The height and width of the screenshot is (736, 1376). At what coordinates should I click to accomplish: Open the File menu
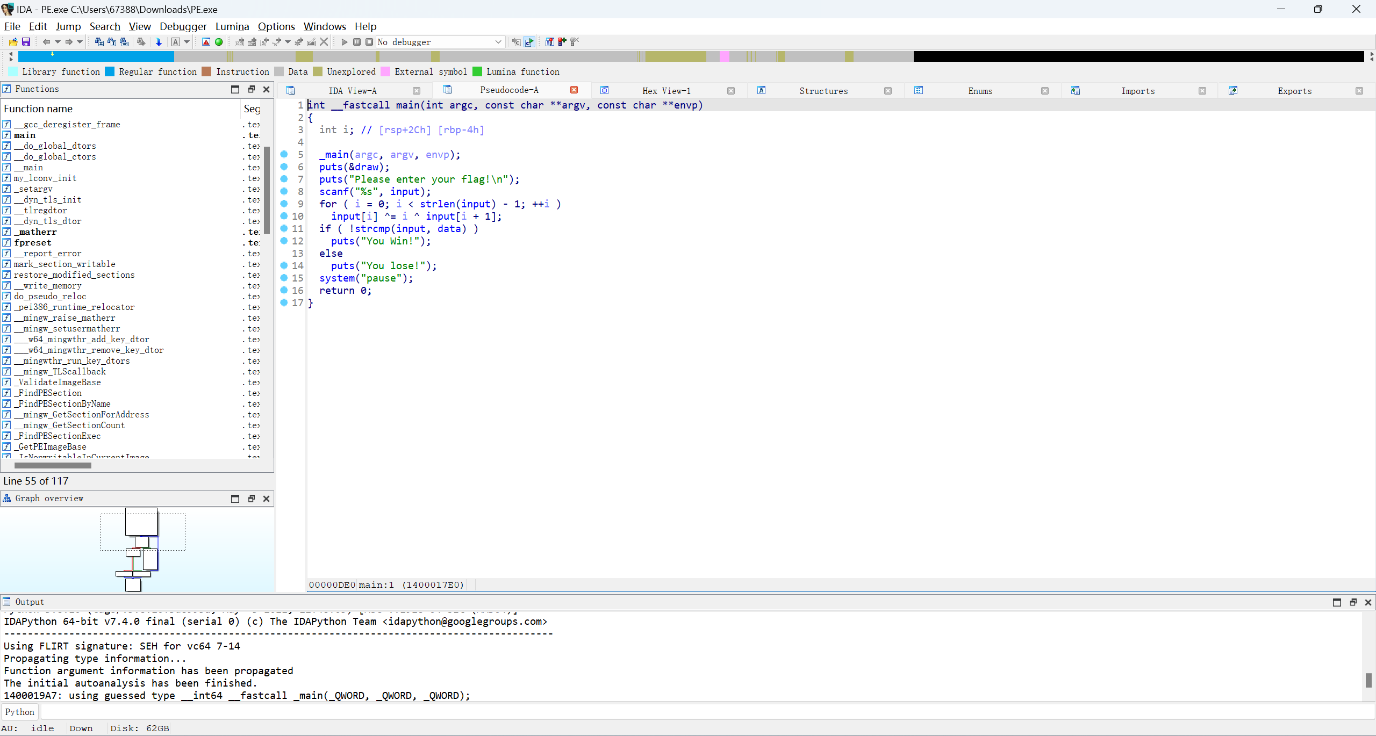point(12,26)
